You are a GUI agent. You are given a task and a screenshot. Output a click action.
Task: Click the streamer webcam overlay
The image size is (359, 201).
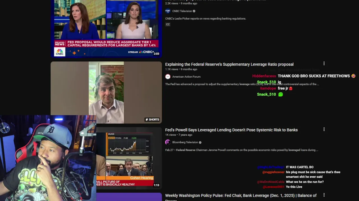coord(48,158)
